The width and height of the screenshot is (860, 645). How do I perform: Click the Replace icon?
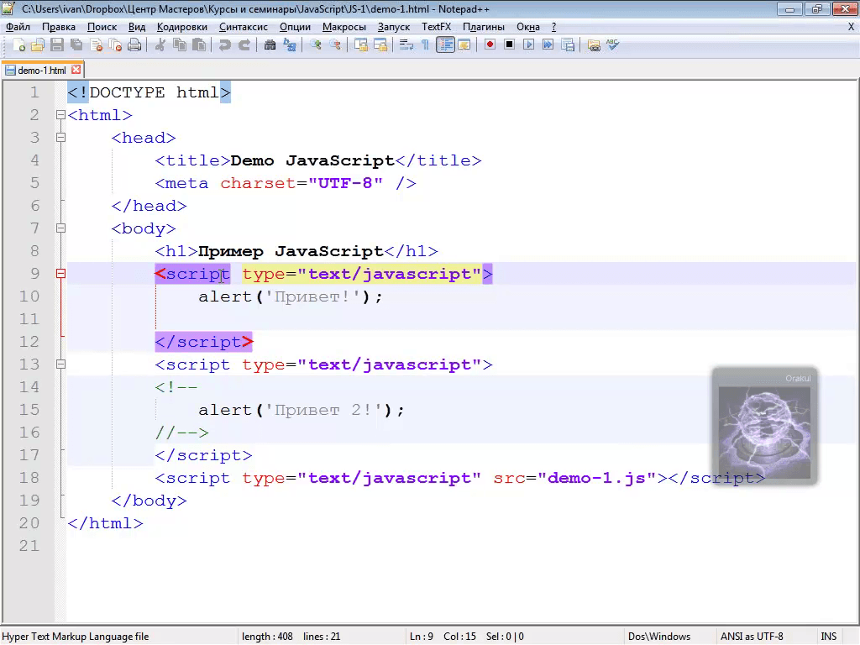click(289, 45)
